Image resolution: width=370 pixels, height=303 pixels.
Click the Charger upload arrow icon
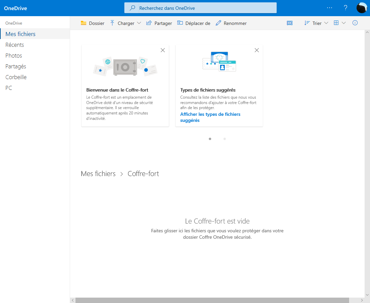click(x=112, y=23)
